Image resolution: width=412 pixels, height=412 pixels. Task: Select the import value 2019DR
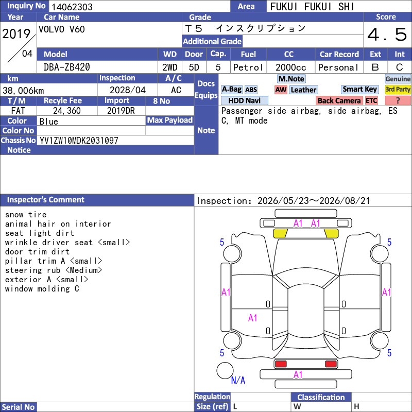click(121, 111)
